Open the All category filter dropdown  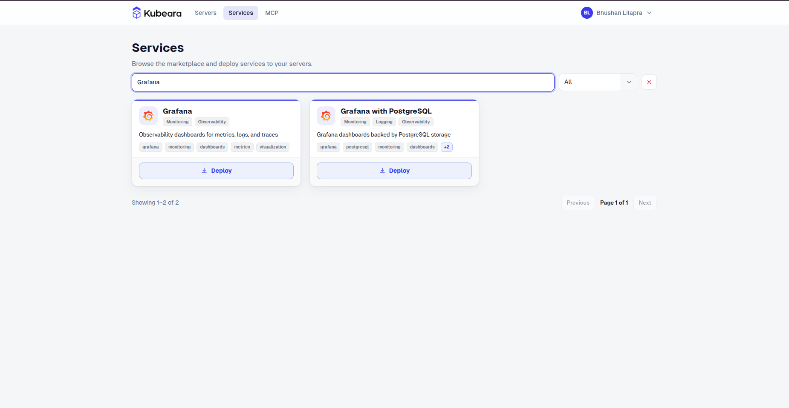coord(598,82)
